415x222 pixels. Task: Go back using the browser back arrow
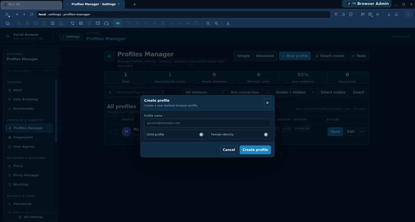[x=17, y=15]
